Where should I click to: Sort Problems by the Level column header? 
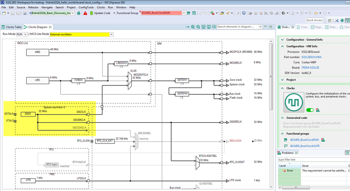pos(289,166)
